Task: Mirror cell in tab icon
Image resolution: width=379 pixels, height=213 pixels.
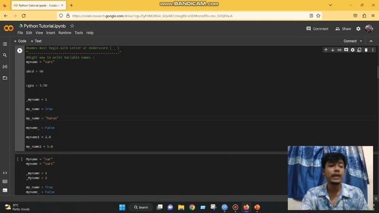Action: coord(359,50)
